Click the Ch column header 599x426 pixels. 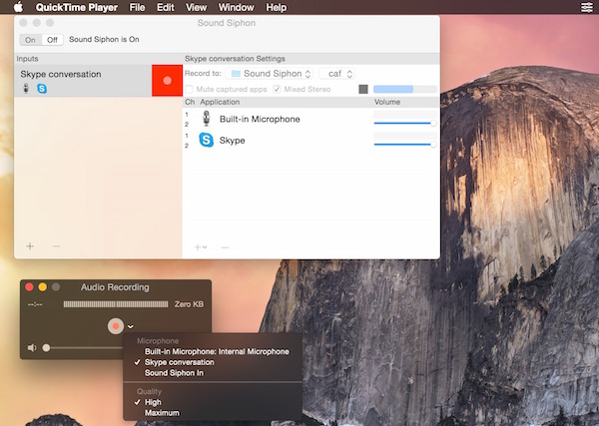coord(190,102)
